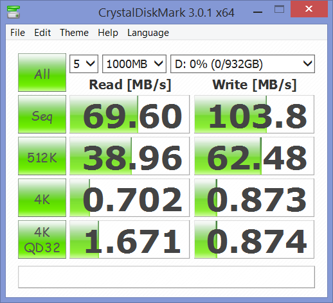Click the 4K QD32 read result 1.671
Image resolution: width=333 pixels, height=303 pixels.
130,239
